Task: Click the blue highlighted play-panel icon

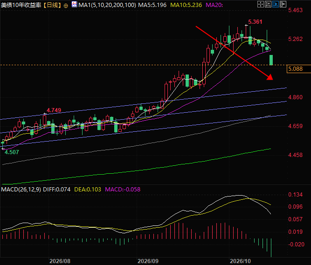Action: [276, 4]
